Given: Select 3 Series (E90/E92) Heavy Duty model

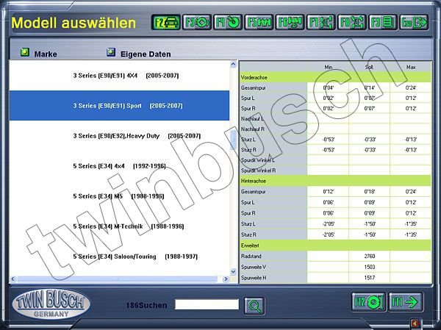Looking at the screenshot, I should coord(119,136).
